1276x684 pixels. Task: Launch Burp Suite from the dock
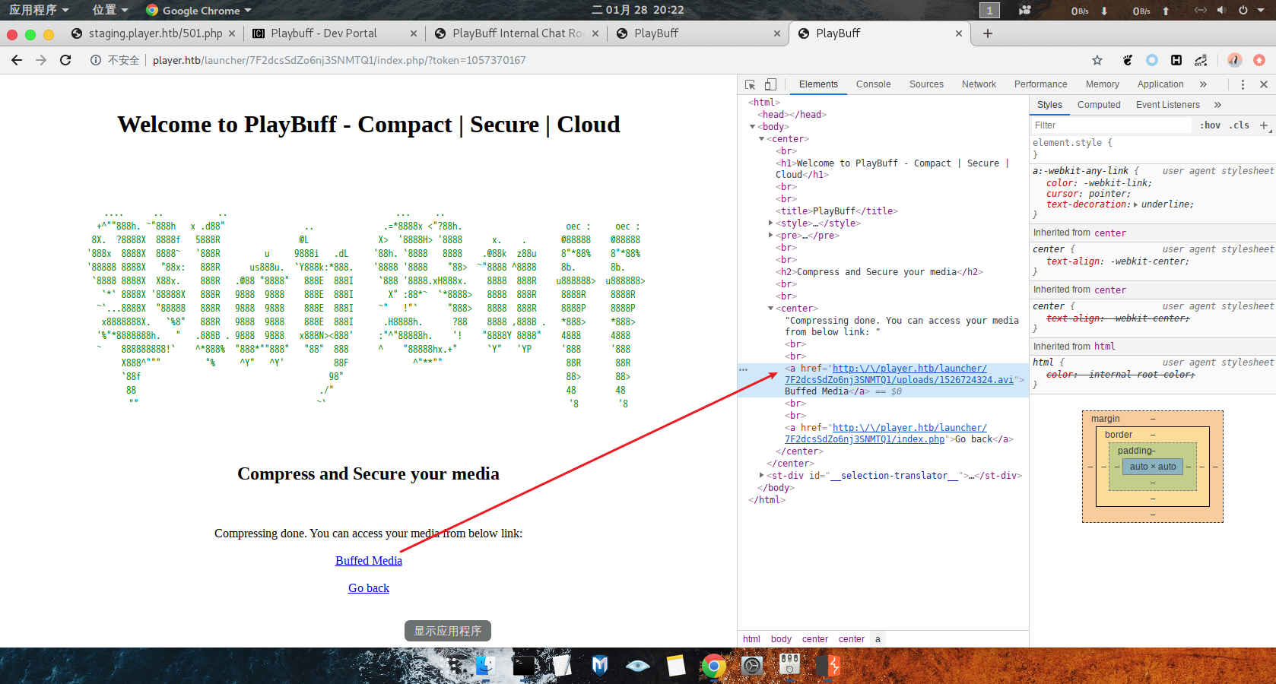[828, 666]
